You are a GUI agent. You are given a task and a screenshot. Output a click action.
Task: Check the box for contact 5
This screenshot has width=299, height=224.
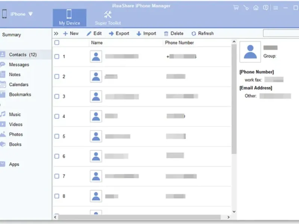57,136
